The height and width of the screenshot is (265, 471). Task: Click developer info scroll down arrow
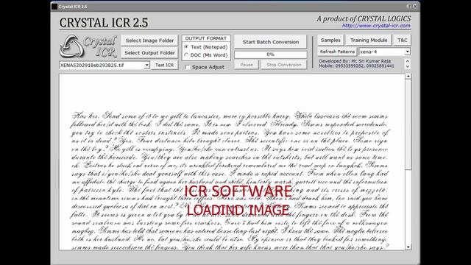pos(408,67)
